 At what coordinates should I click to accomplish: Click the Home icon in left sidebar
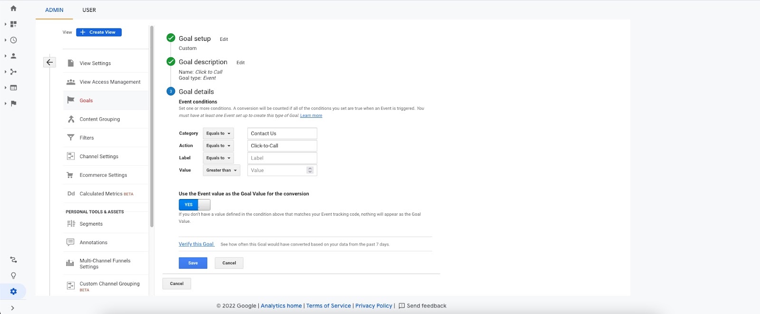(x=13, y=9)
